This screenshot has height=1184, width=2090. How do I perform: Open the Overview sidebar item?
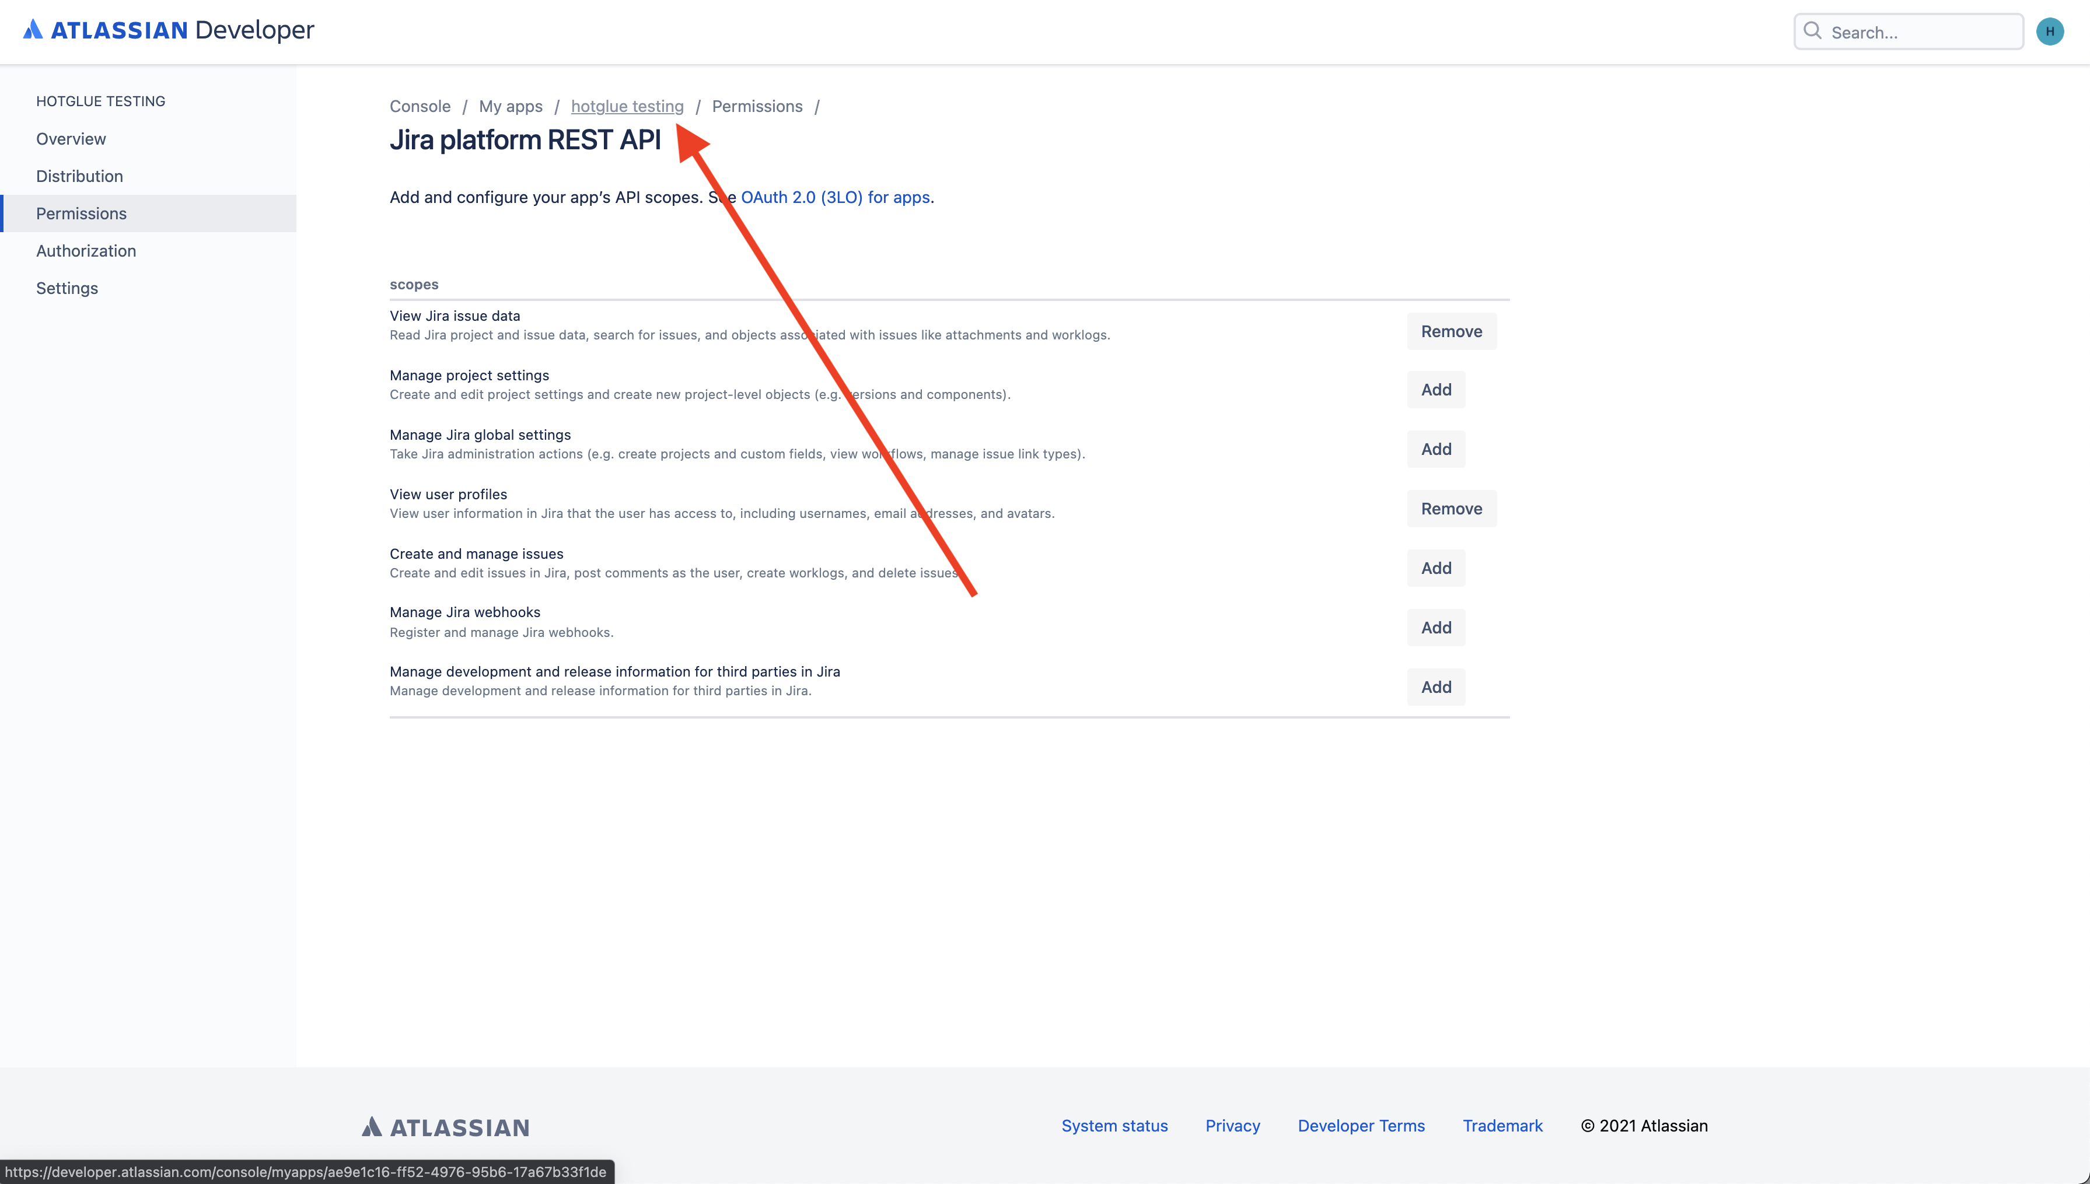[71, 139]
